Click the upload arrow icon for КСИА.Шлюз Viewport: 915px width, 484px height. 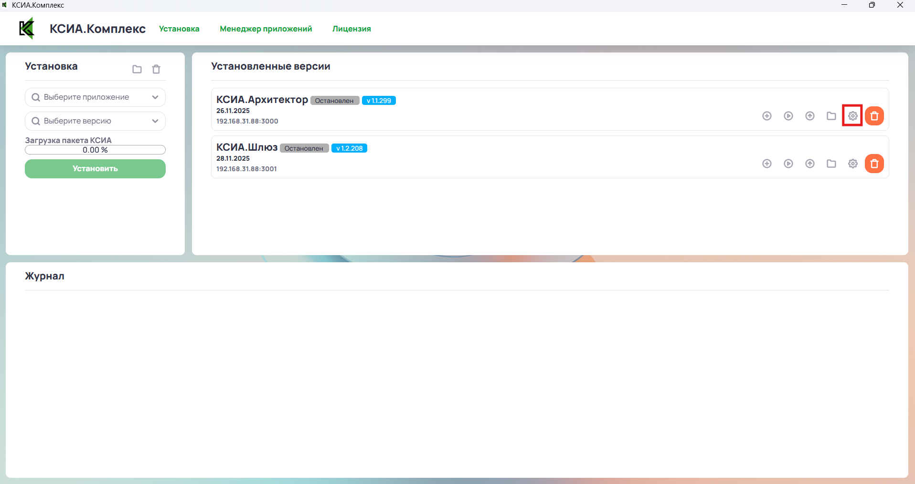coord(810,164)
